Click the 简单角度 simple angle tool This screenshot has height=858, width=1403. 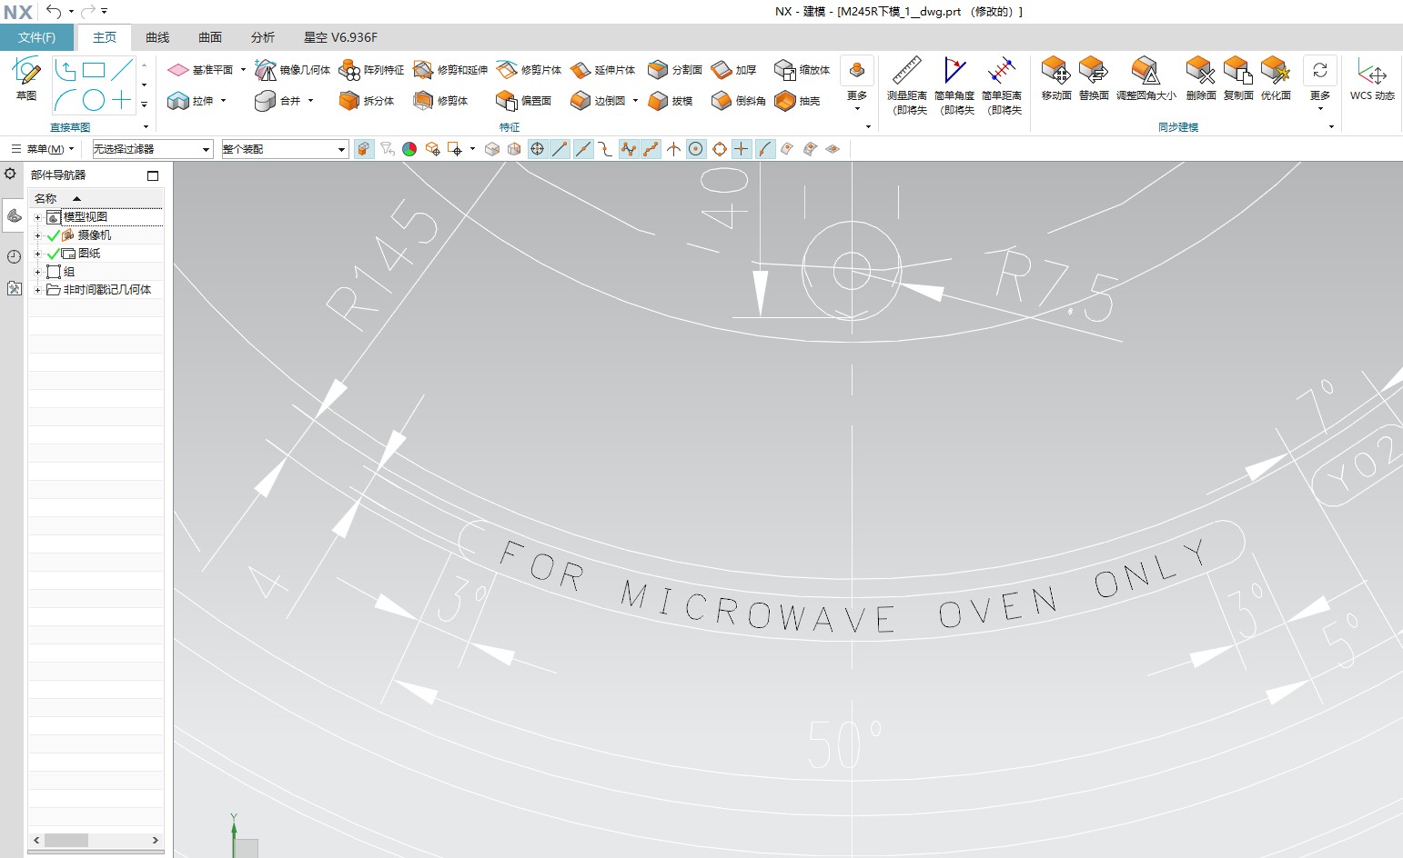point(954,85)
